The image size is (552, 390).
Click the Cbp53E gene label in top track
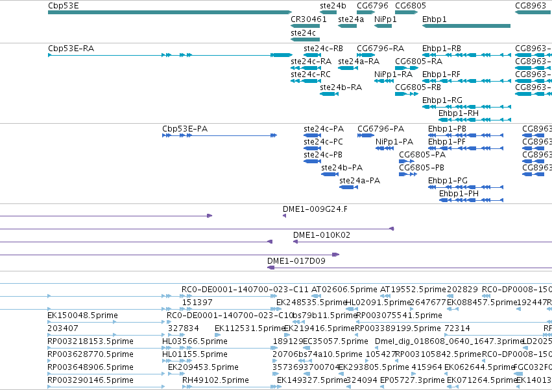coord(64,6)
